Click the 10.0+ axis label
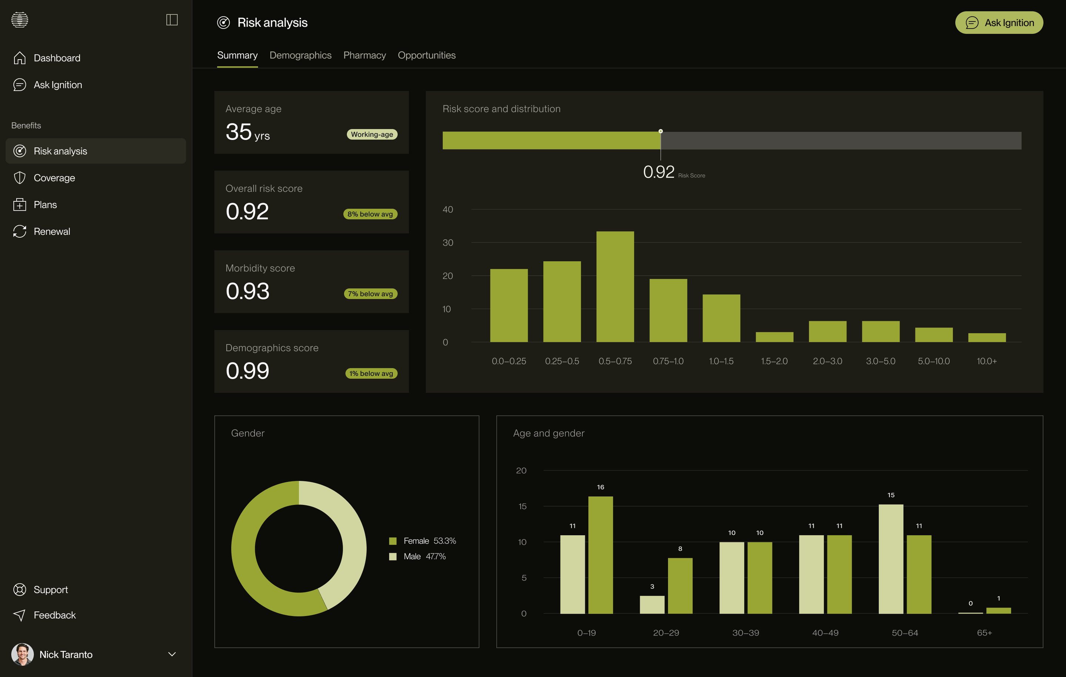The height and width of the screenshot is (677, 1066). (987, 361)
